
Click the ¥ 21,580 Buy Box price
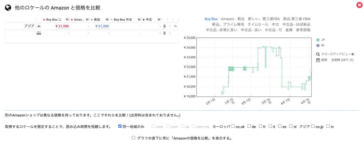(x=62, y=26)
